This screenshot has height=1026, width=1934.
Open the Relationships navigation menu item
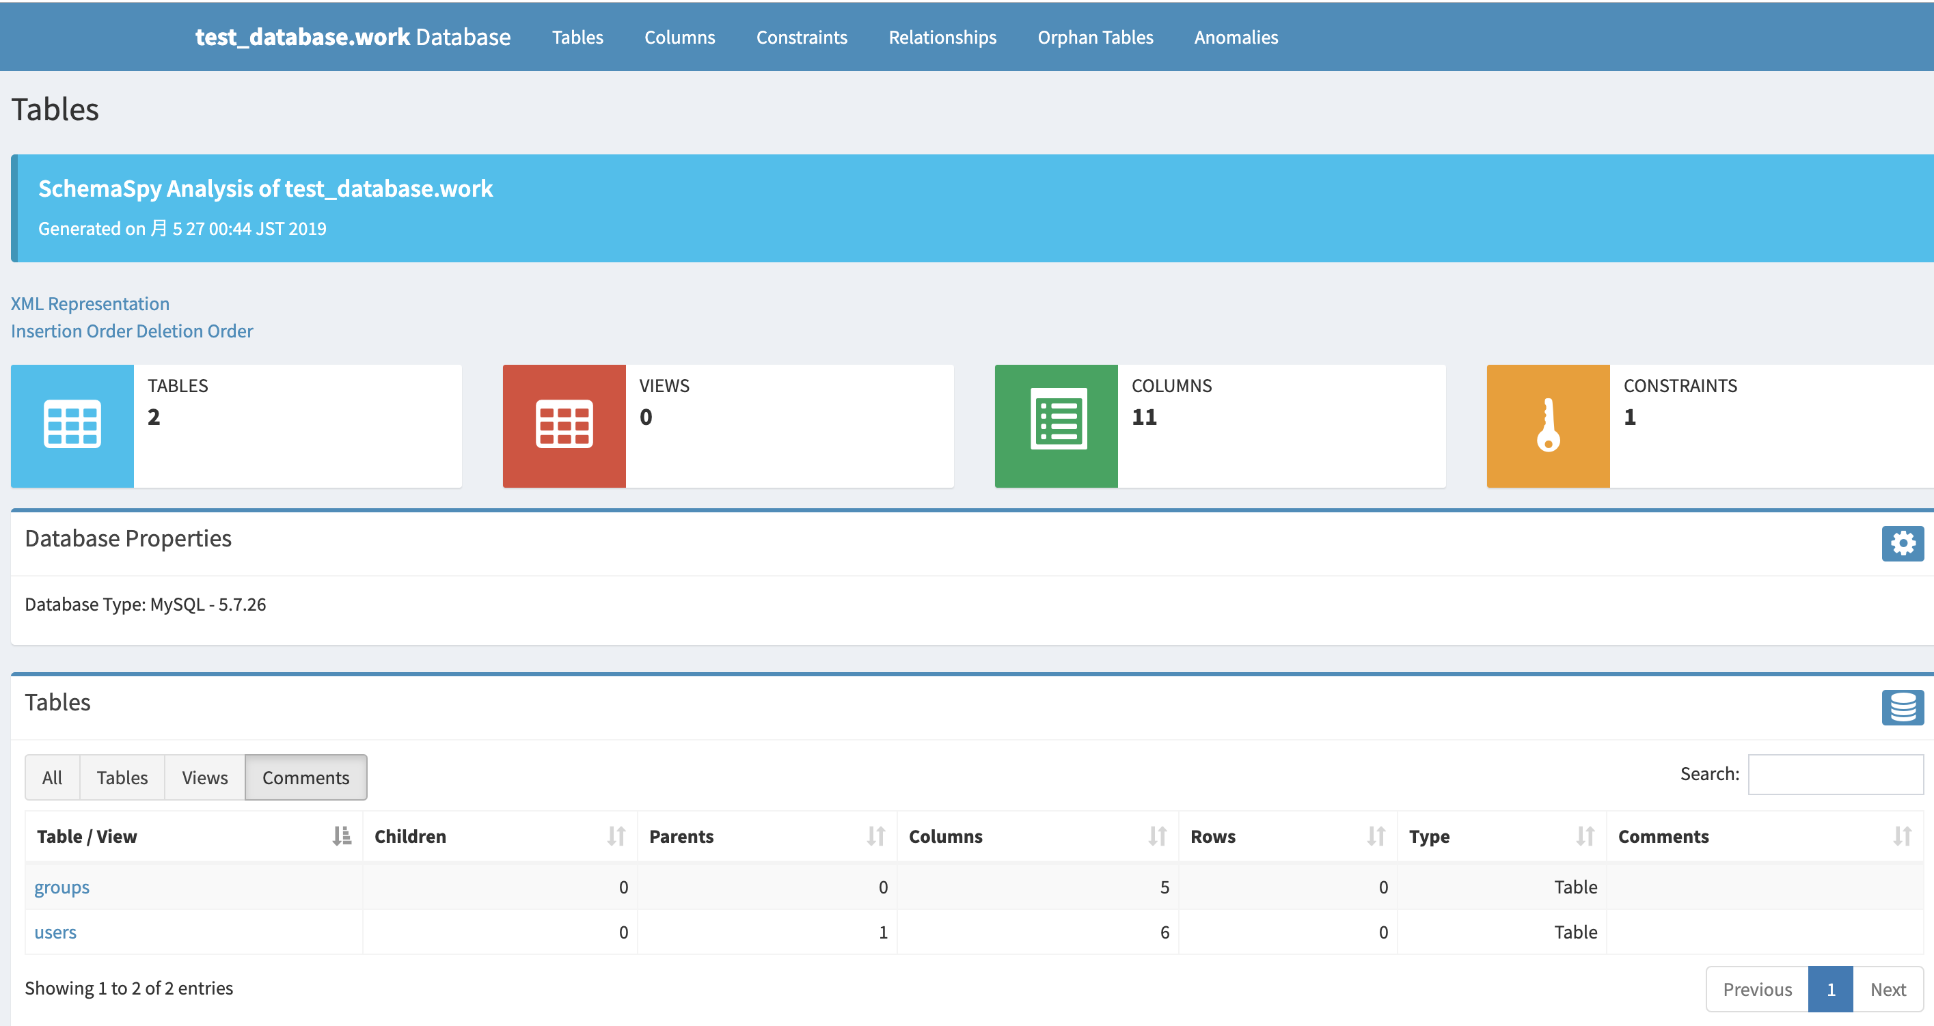point(942,37)
